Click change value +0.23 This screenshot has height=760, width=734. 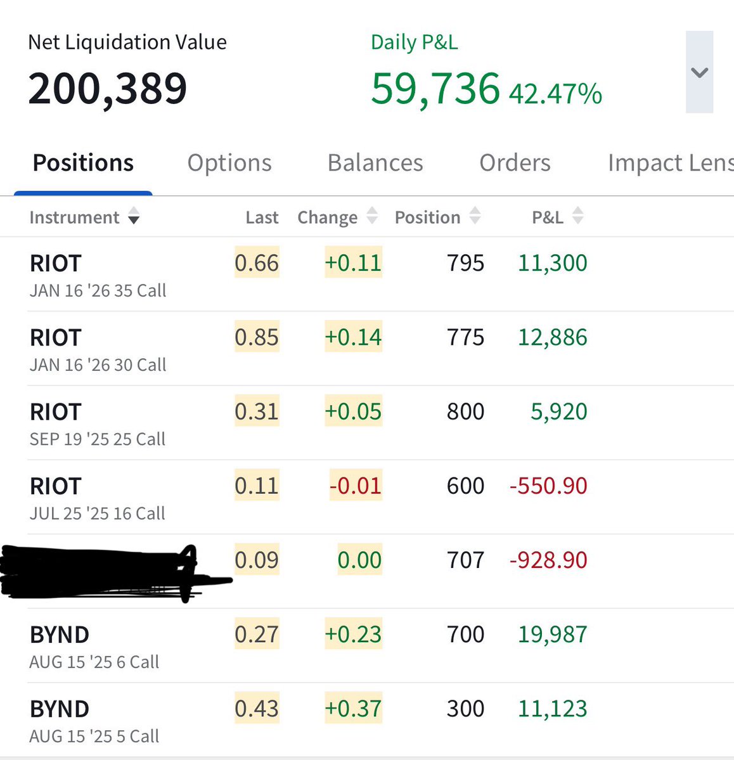pyautogui.click(x=354, y=633)
